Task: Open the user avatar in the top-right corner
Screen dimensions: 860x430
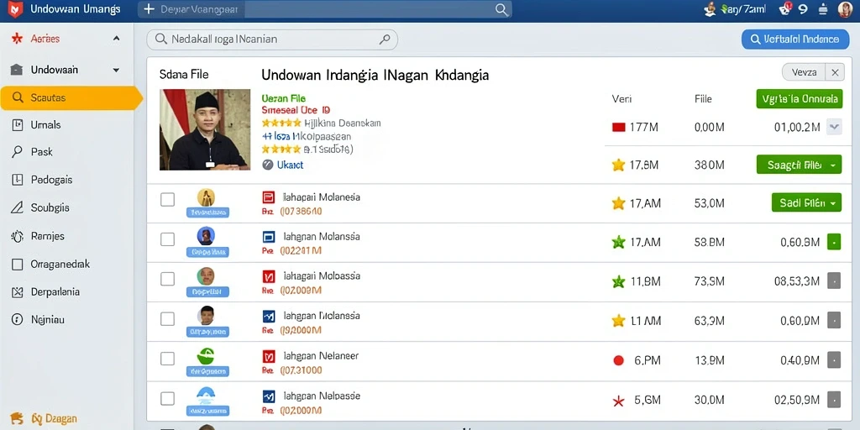Action: 845,9
